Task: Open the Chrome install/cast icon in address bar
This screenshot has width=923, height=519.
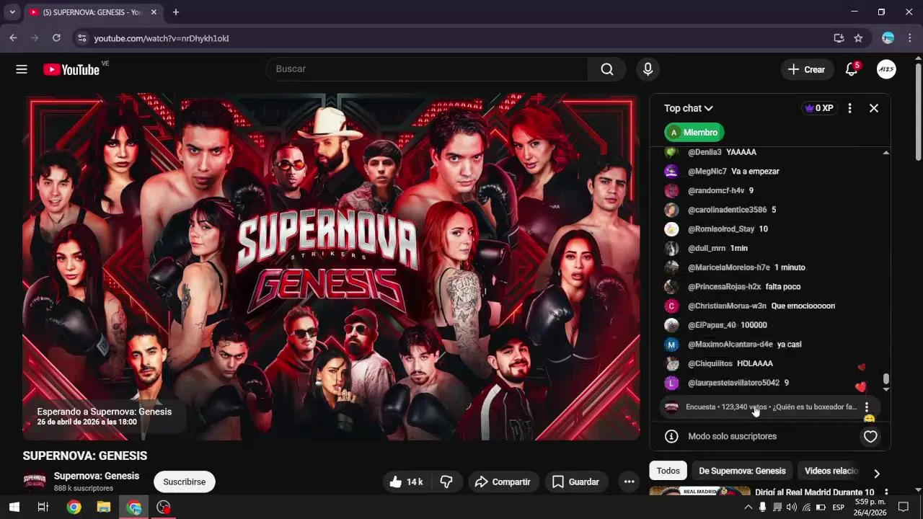Action: click(x=839, y=38)
